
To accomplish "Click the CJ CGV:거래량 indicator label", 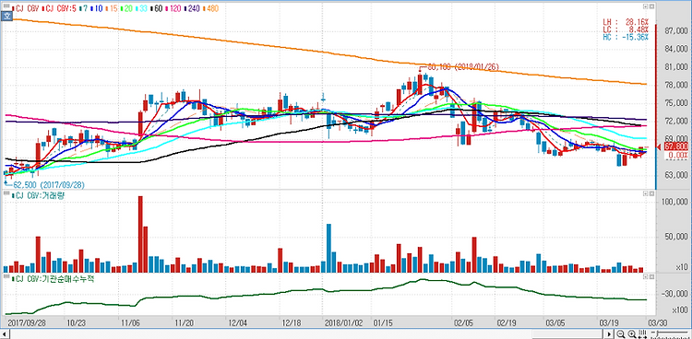I will click(x=39, y=195).
